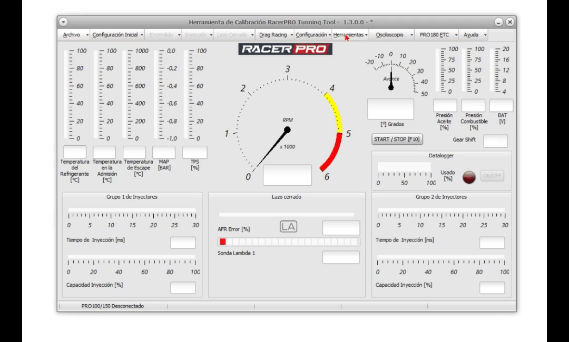Click the Sonda Lambda segmented LED bar

point(289,242)
